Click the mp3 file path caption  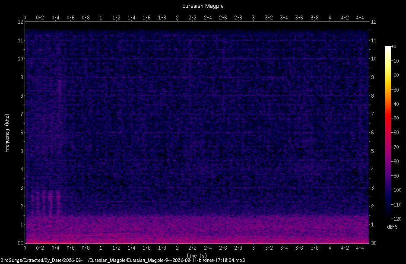pos(123,260)
